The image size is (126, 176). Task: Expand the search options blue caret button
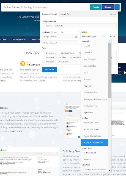coord(117,7)
